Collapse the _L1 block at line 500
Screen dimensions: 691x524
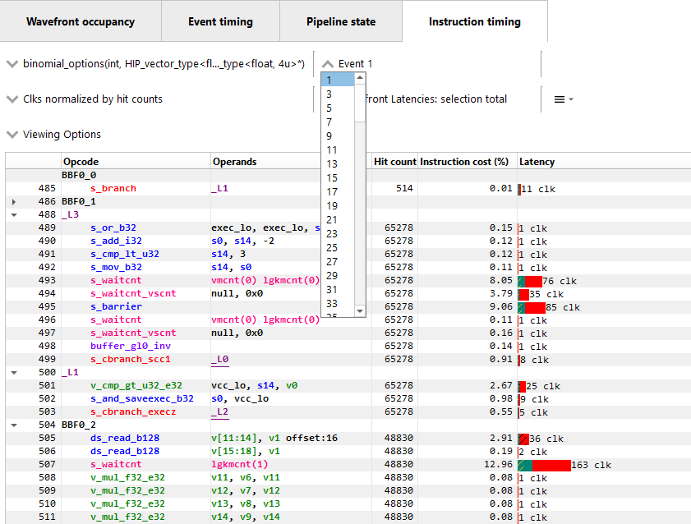pyautogui.click(x=14, y=372)
